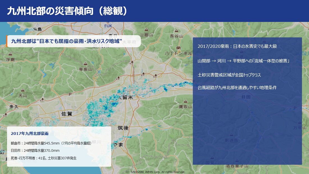Click the 土砂災害警戒区域 text line
Viewport: 309px width, 174px height.
229,75
